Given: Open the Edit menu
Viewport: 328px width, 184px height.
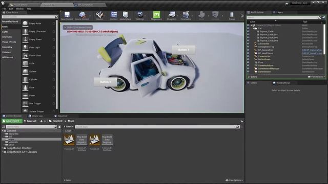Looking at the screenshot, I should click(11, 9).
